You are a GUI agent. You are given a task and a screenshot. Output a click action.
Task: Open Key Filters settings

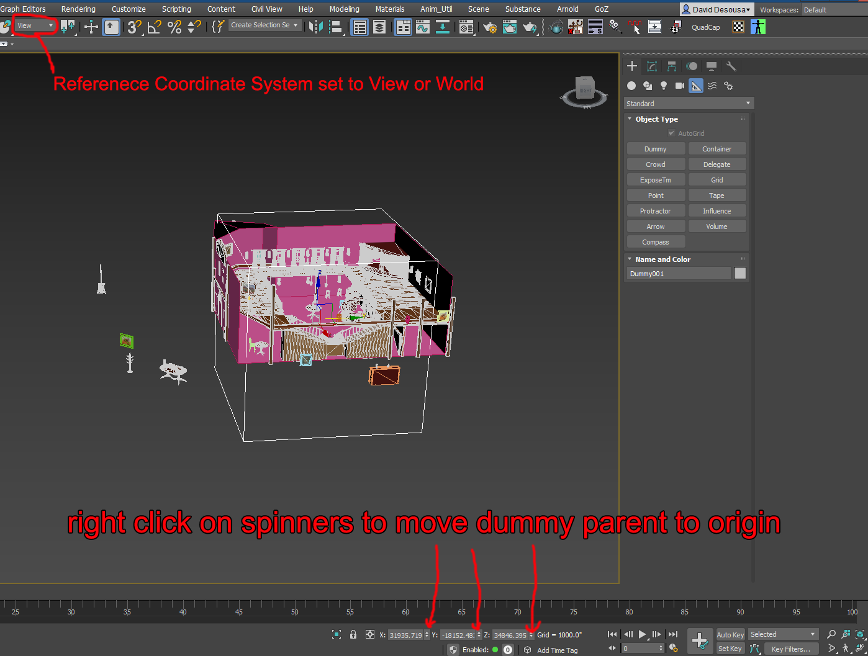791,649
